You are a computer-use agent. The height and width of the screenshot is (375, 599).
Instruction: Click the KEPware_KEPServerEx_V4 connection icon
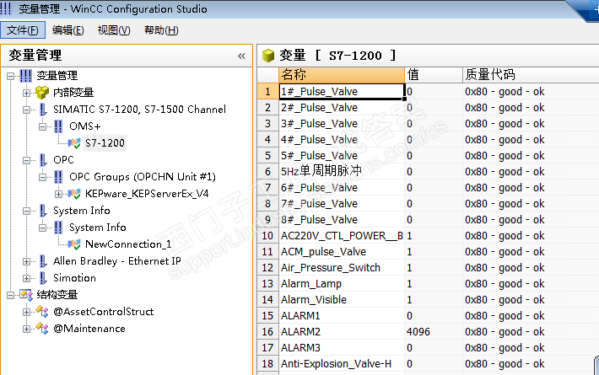coord(74,194)
